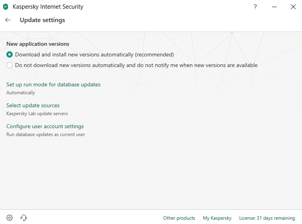
Task: Click the Update settings page title
Action: (x=42, y=20)
